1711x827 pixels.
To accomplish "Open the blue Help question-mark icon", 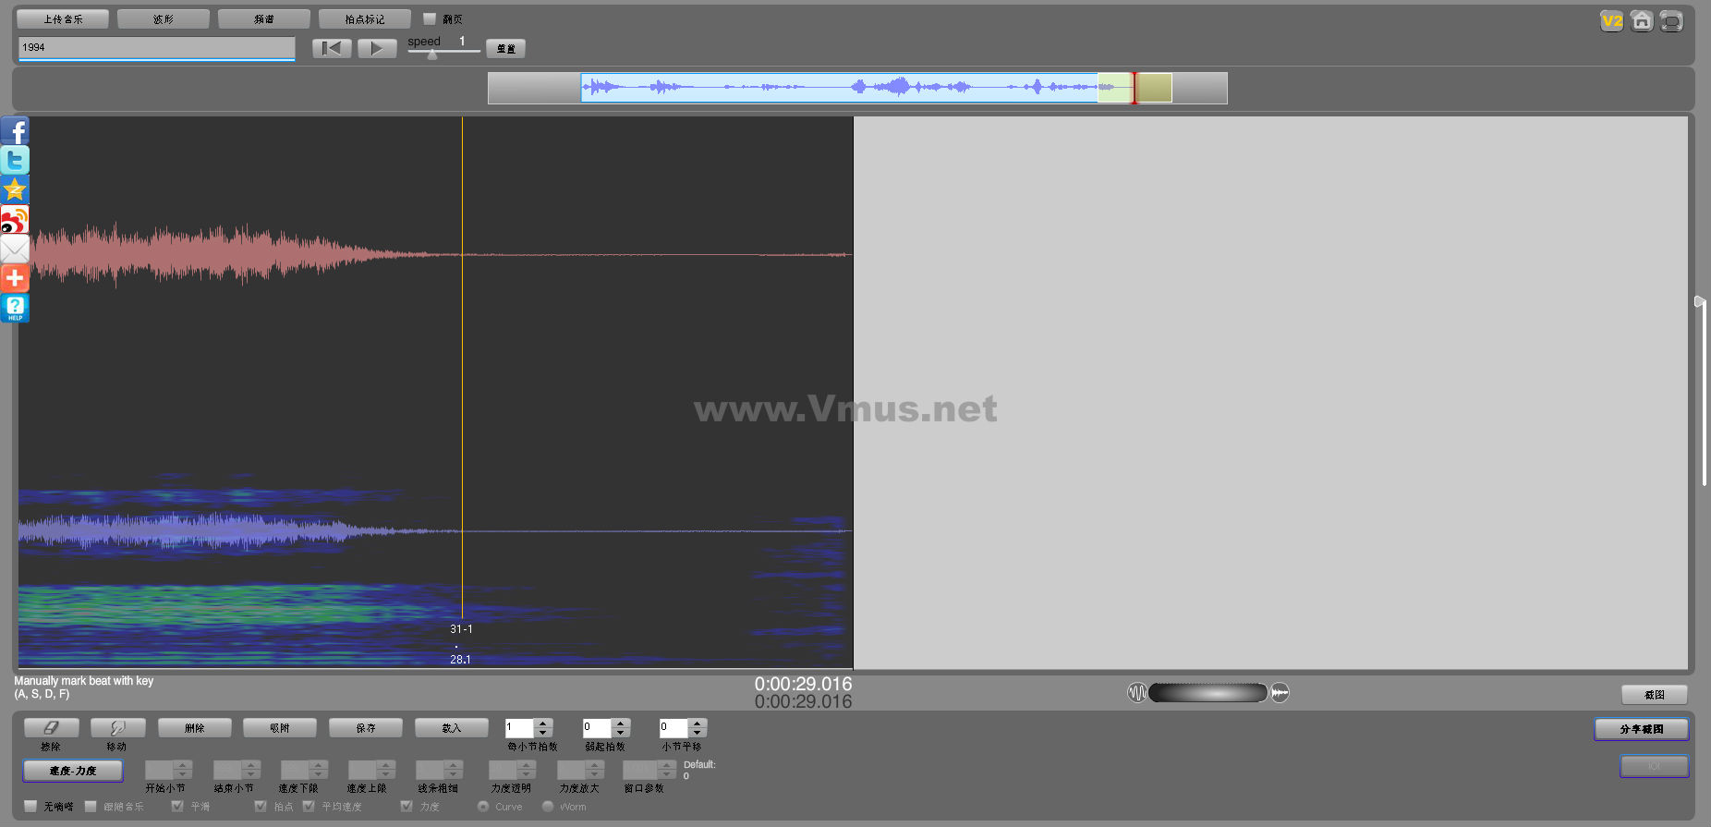I will point(15,308).
